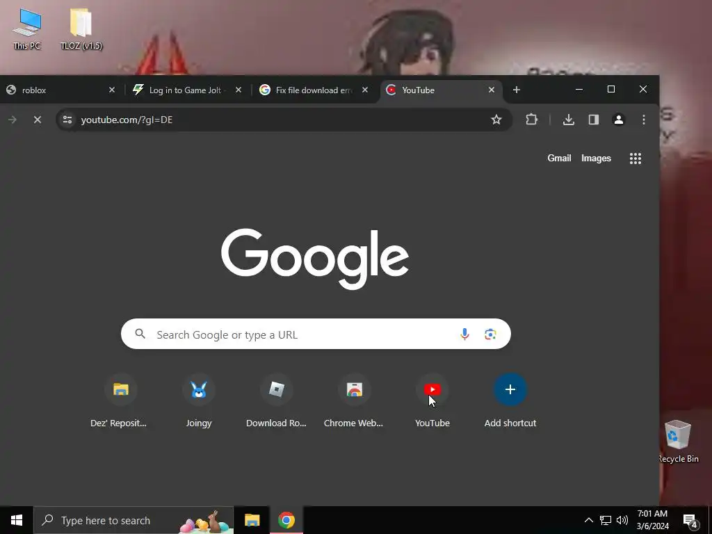Switch to the Log in to Game Jolt tab
Image resolution: width=712 pixels, height=534 pixels.
(x=186, y=90)
